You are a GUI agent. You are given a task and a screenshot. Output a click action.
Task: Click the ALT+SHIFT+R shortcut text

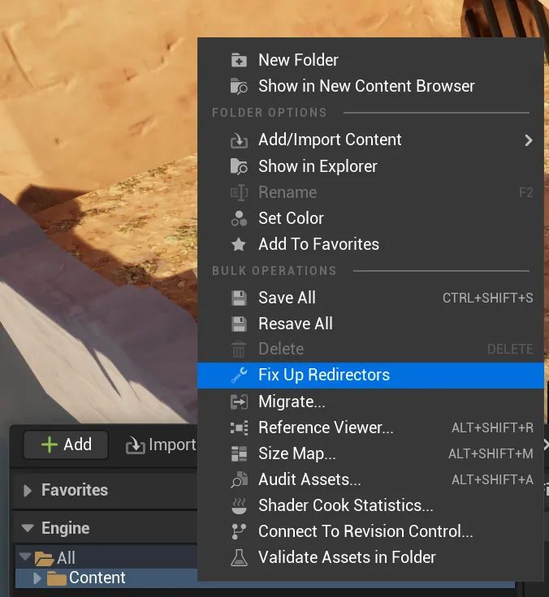(x=493, y=428)
